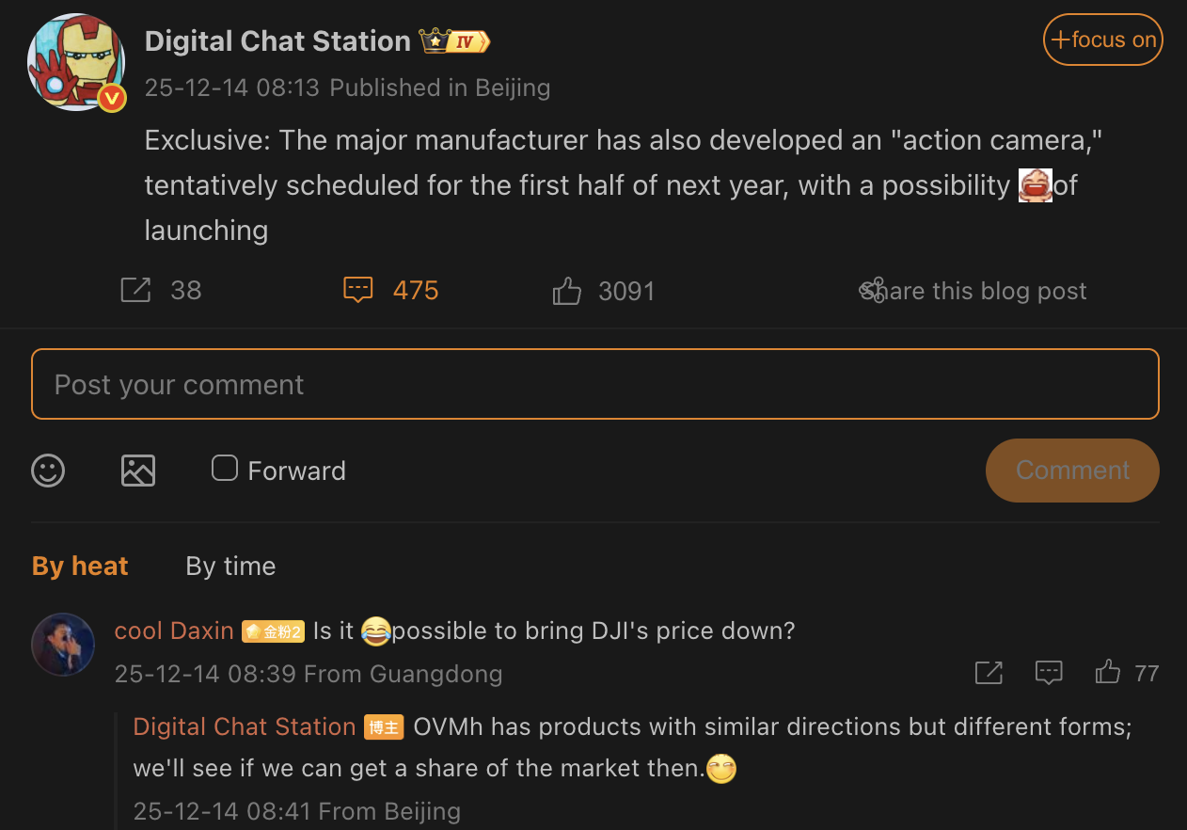The height and width of the screenshot is (830, 1187).
Task: Click in the Post your comment field
Action: (594, 384)
